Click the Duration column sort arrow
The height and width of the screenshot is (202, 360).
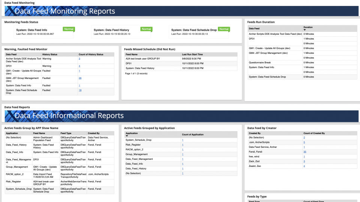click(304, 30)
